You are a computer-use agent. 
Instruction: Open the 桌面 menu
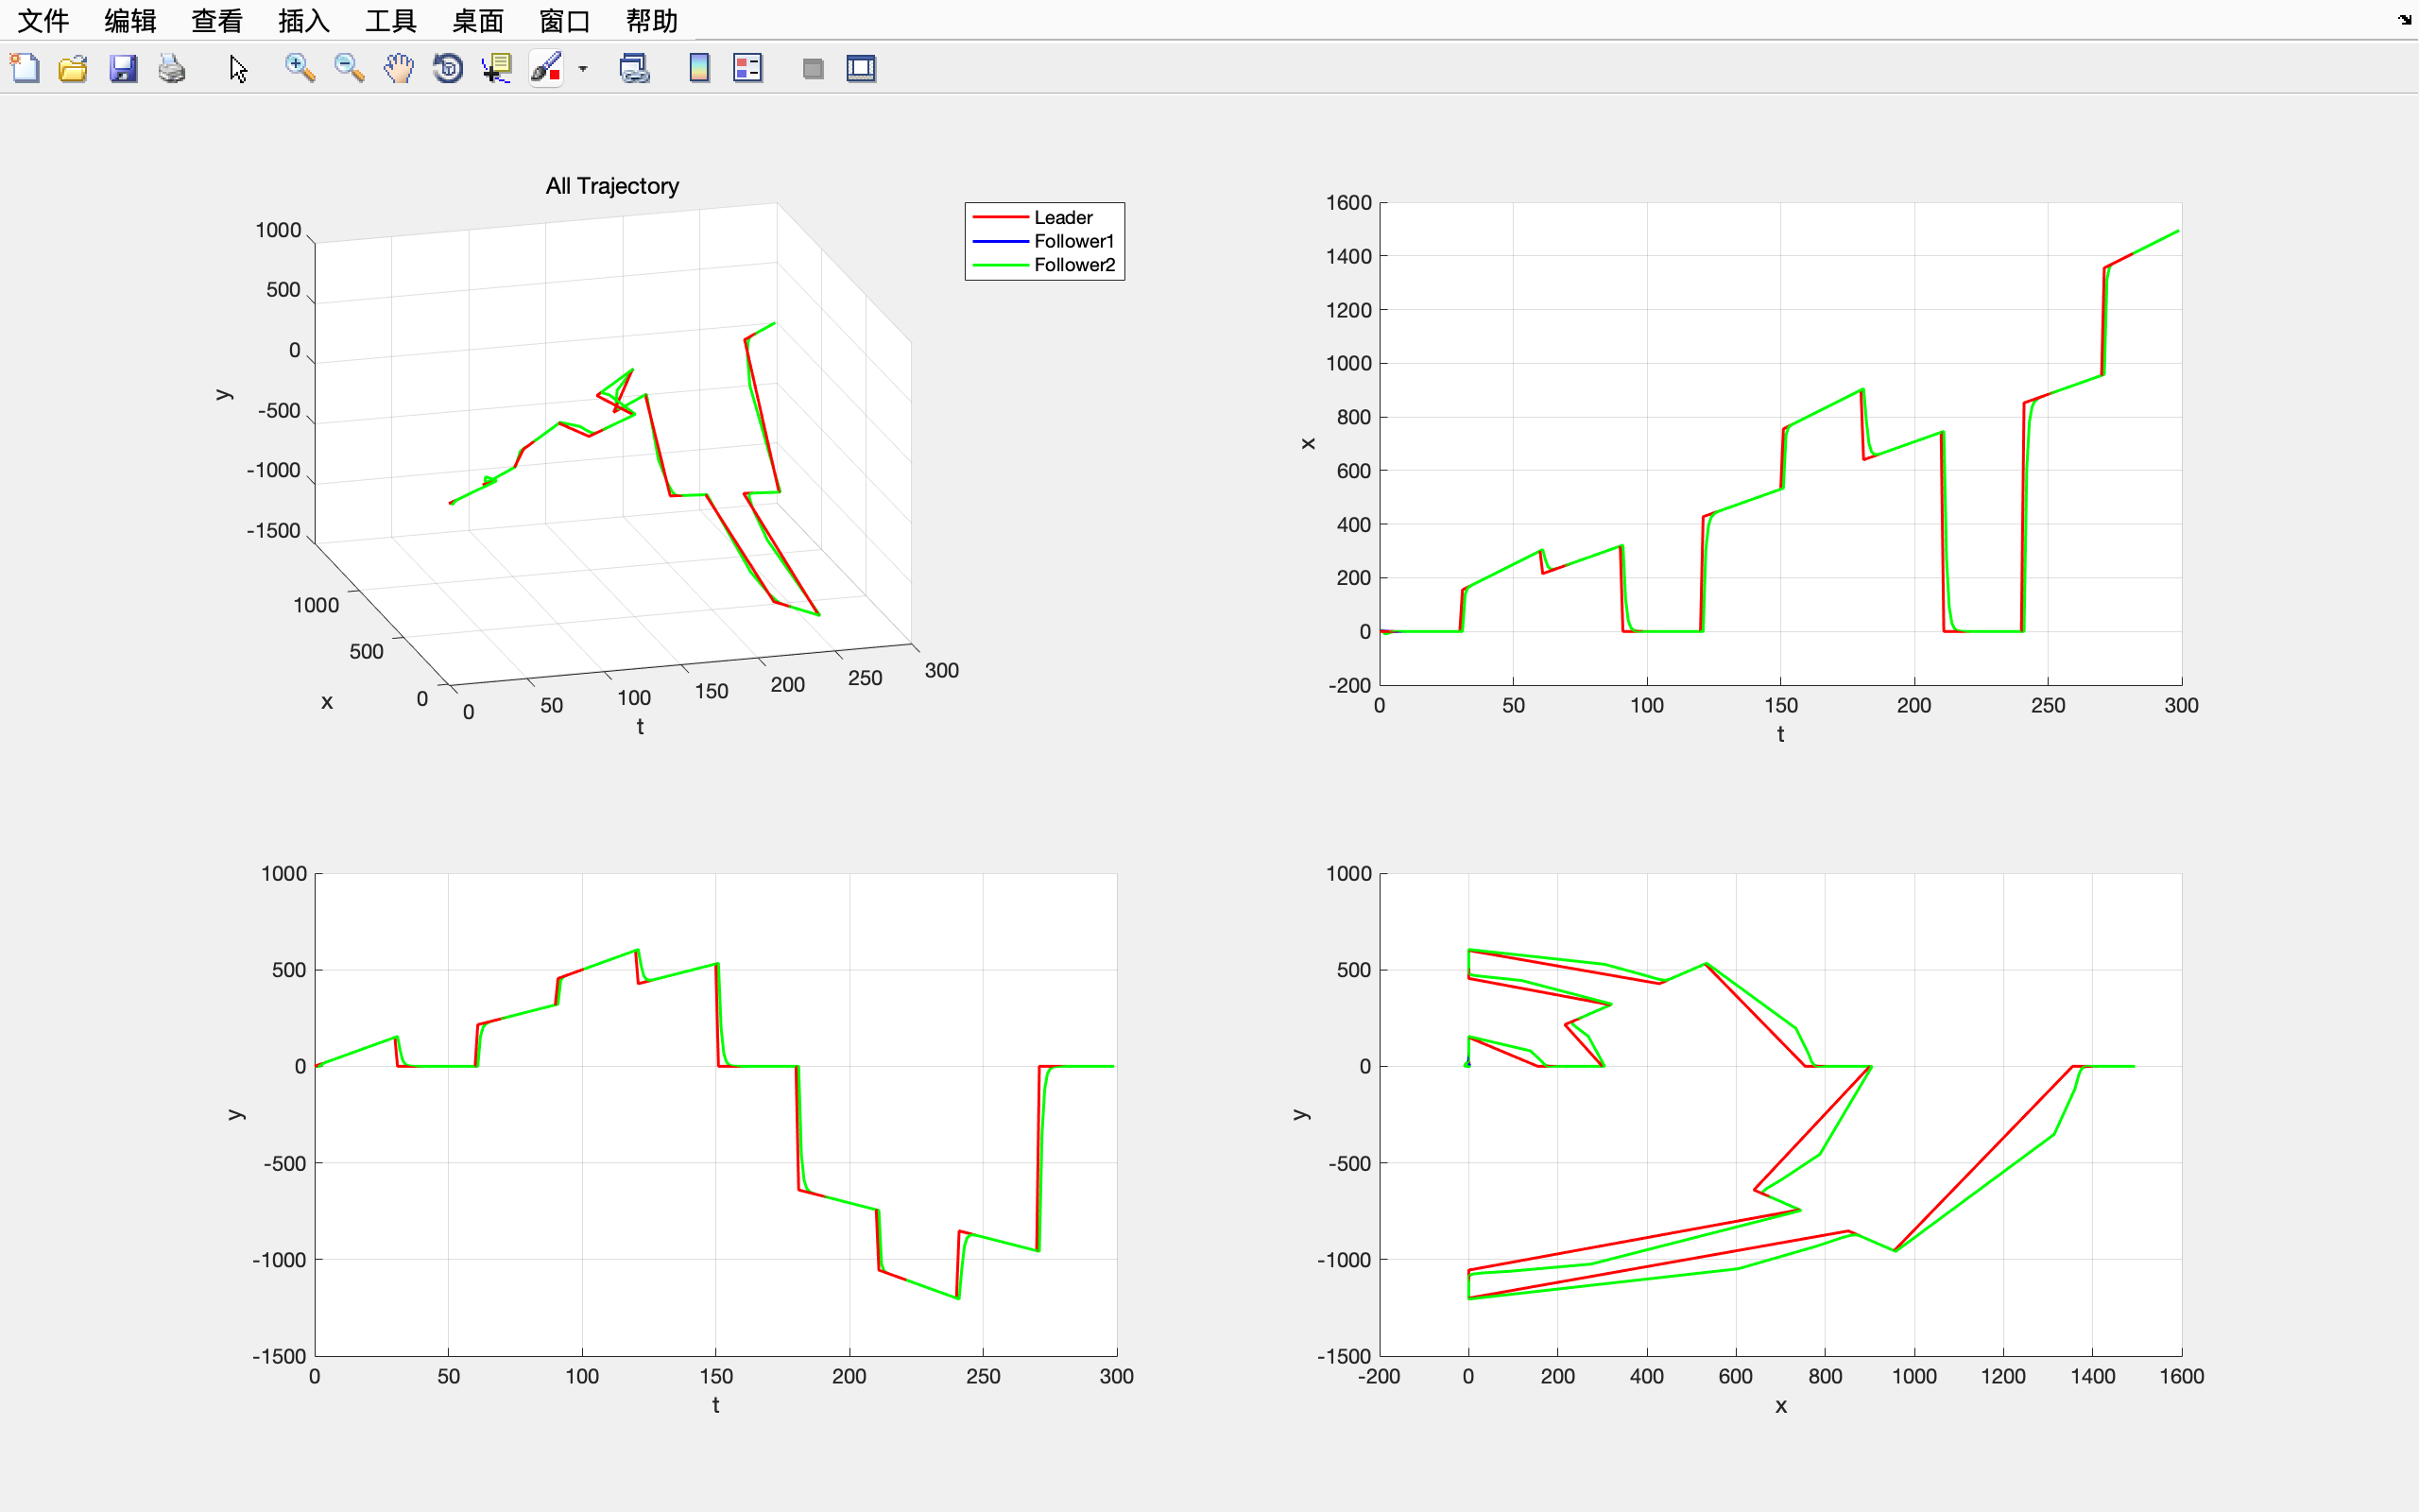pos(478,20)
